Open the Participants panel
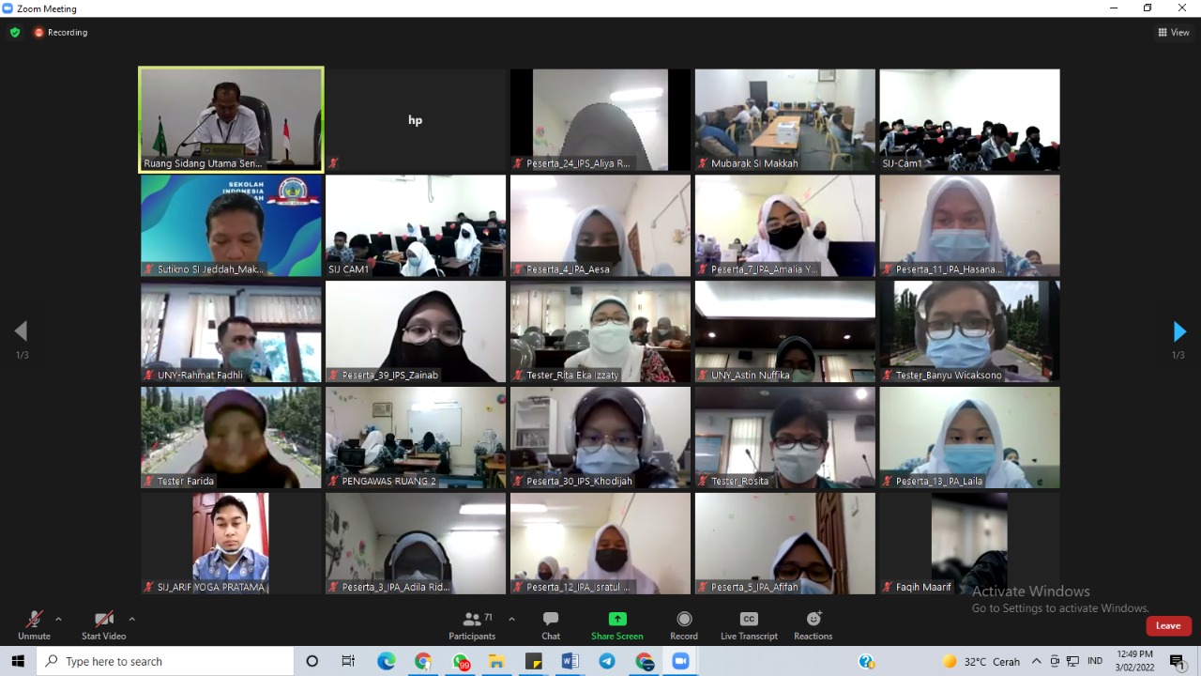Viewport: 1201px width, 676px height. (x=472, y=625)
